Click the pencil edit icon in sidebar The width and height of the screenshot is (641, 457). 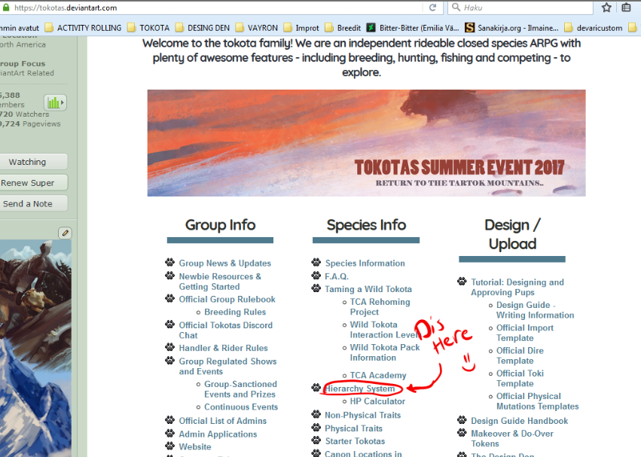pos(65,233)
